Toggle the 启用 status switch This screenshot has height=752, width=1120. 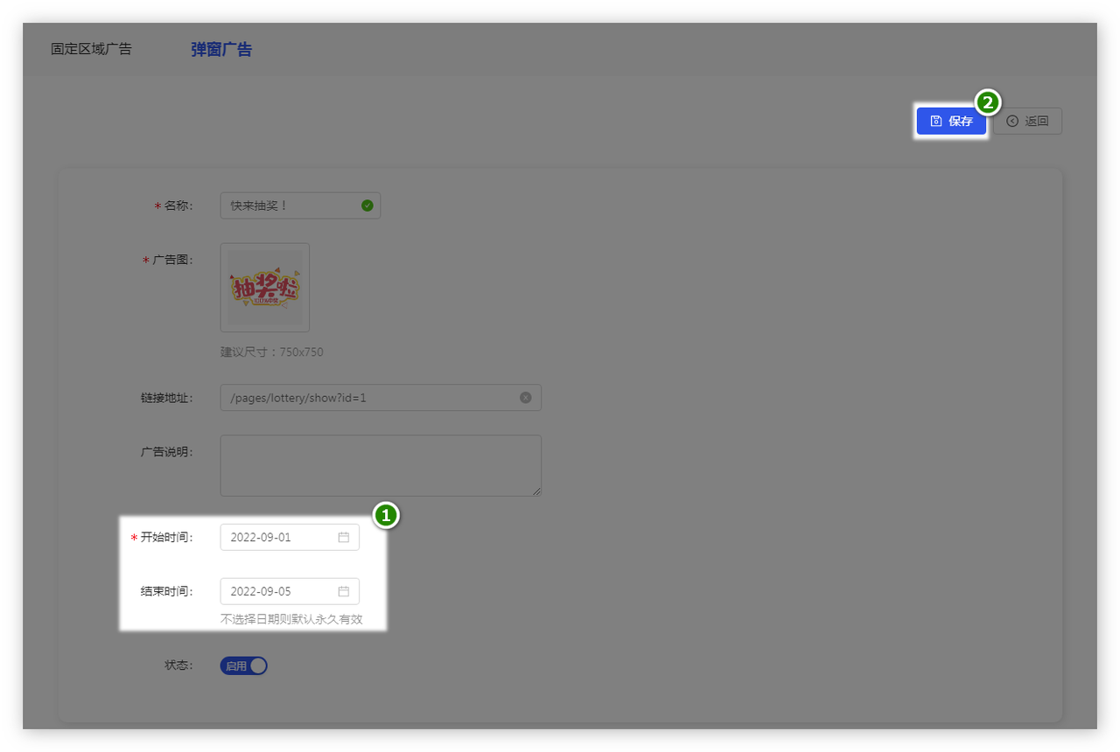pos(244,665)
